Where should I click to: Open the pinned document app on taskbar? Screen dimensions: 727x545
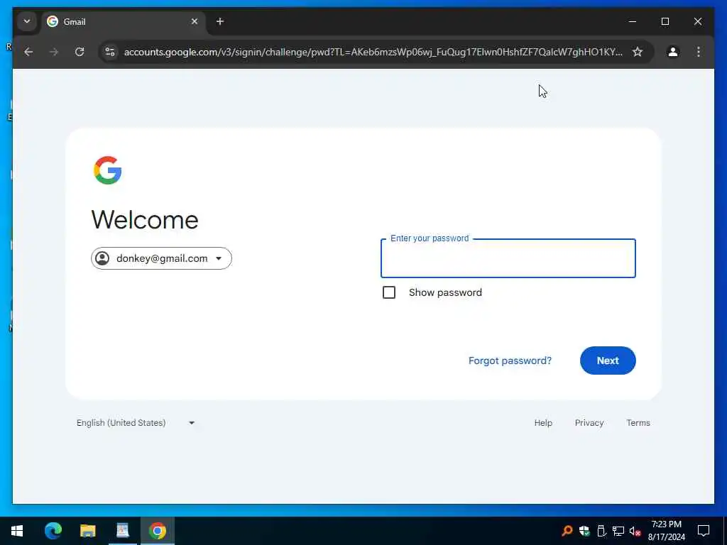point(122,531)
